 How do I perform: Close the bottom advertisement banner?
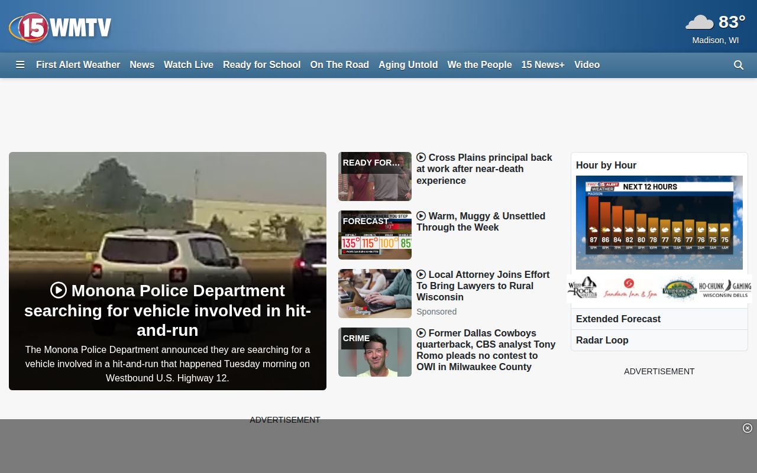[748, 428]
